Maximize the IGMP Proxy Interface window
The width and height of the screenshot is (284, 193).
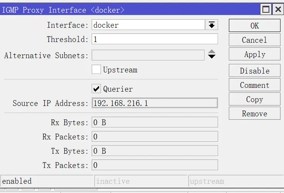[266, 9]
